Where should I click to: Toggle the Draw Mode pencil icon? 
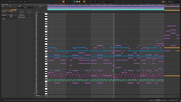161,2
